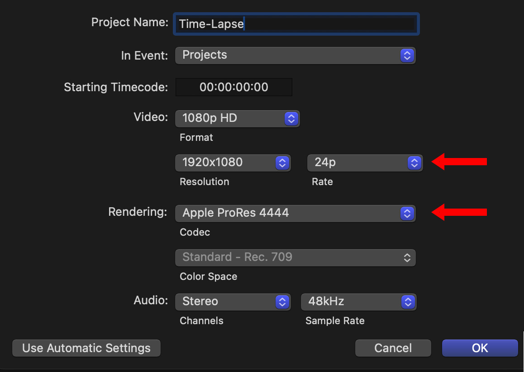Click the Project Name text field
Viewport: 524px width, 372px height.
pos(296,24)
